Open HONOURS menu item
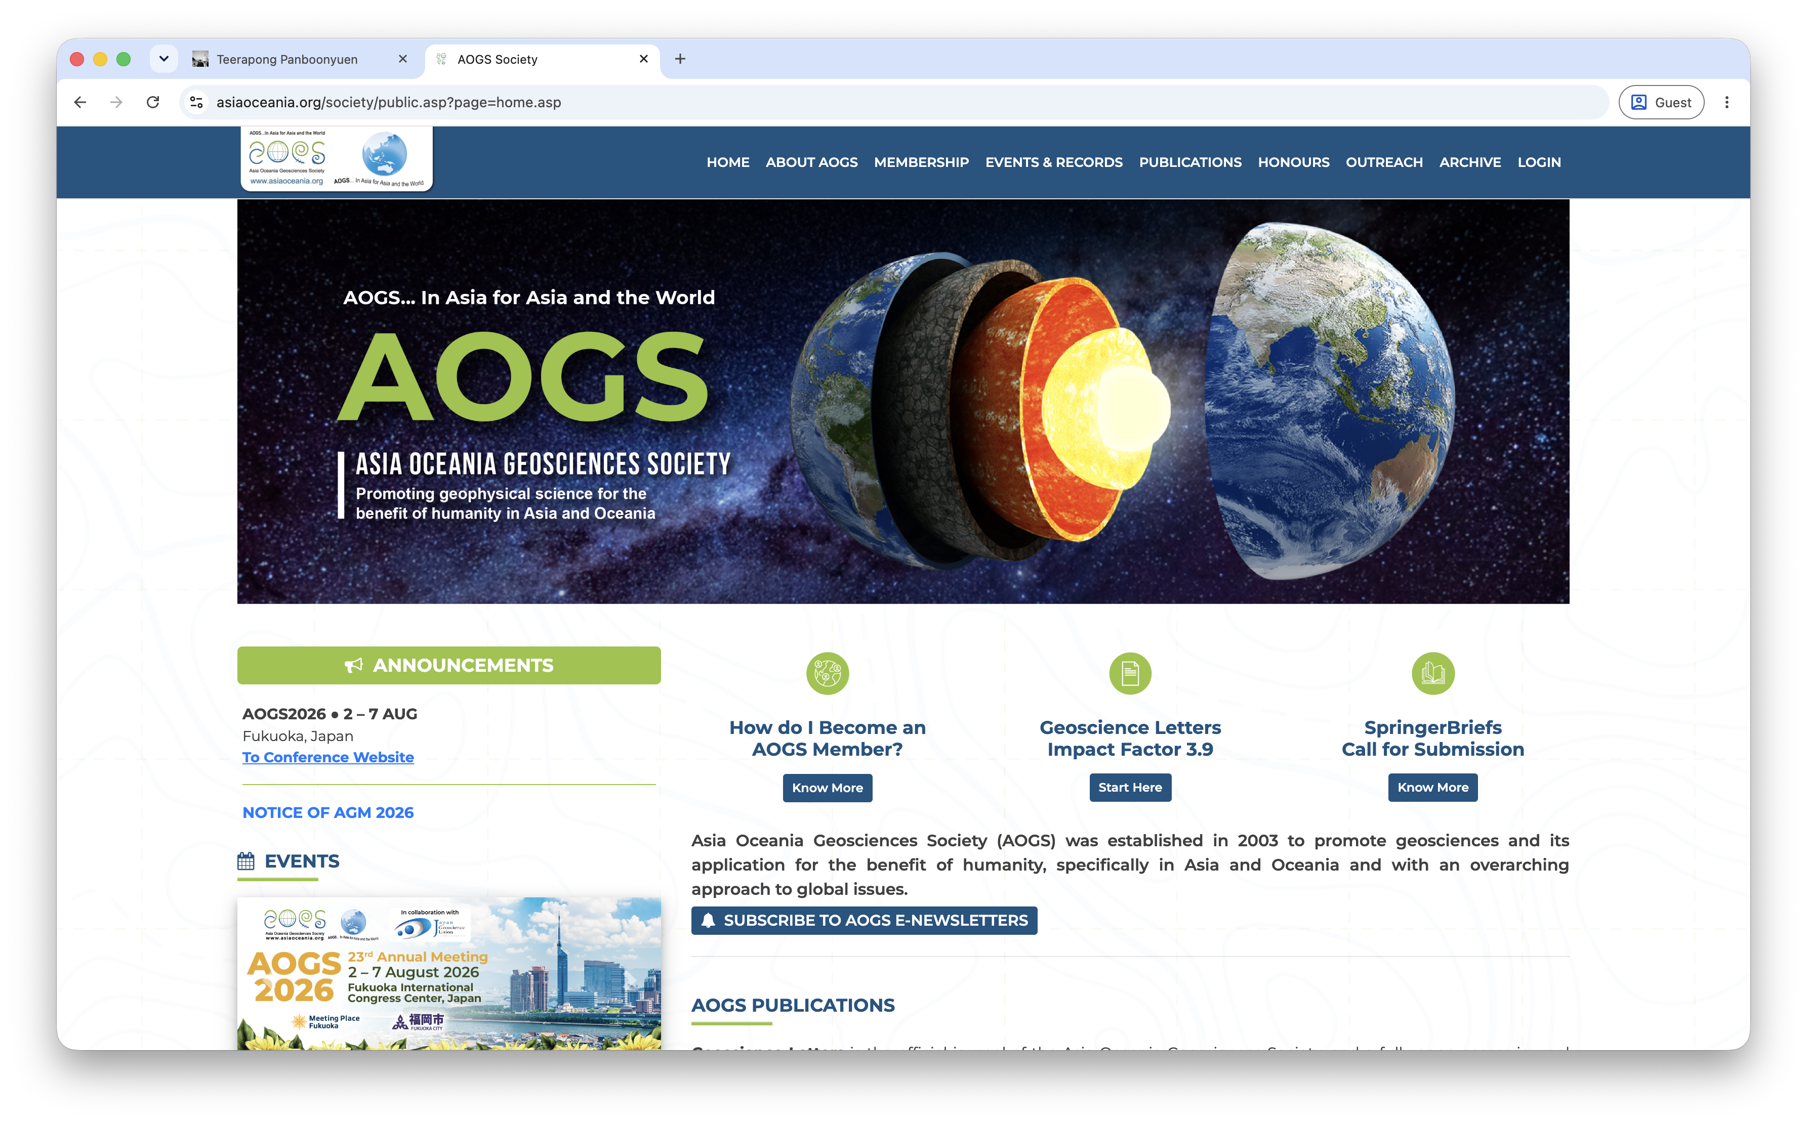 pos(1293,162)
